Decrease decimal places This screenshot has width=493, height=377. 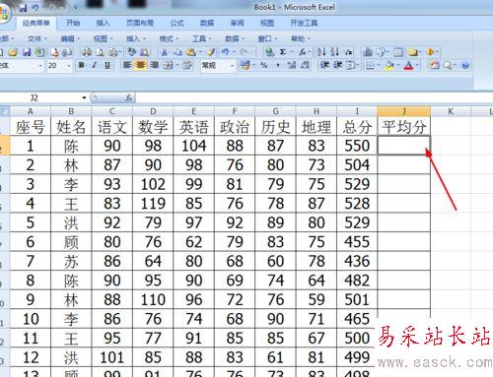pos(305,65)
